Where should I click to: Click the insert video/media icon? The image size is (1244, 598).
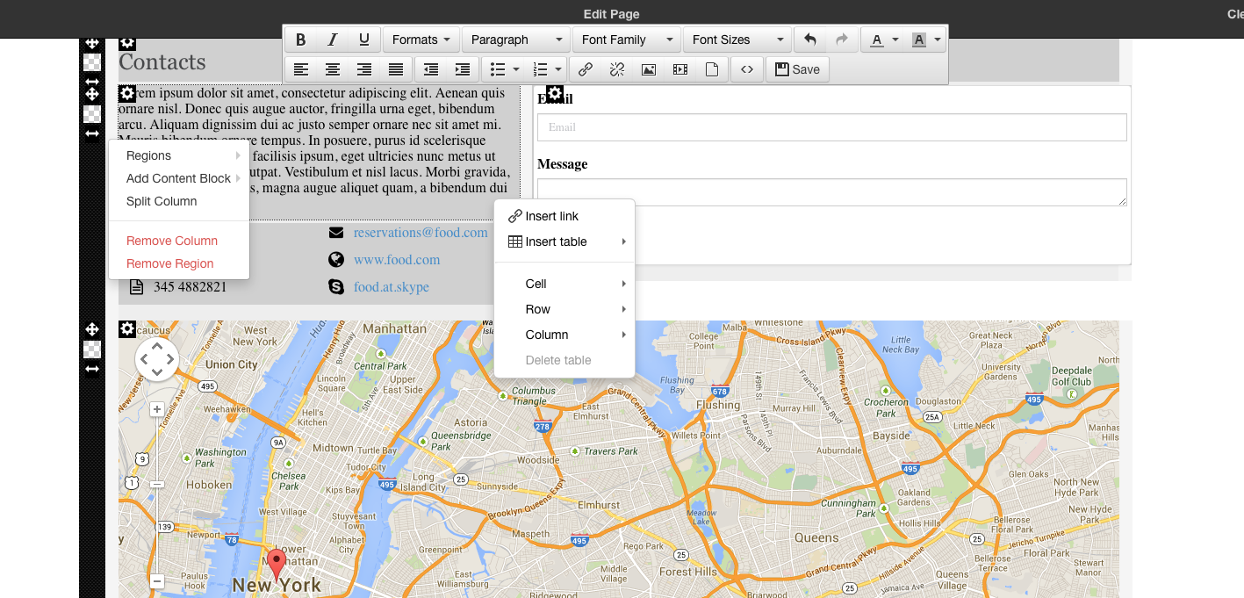coord(680,69)
